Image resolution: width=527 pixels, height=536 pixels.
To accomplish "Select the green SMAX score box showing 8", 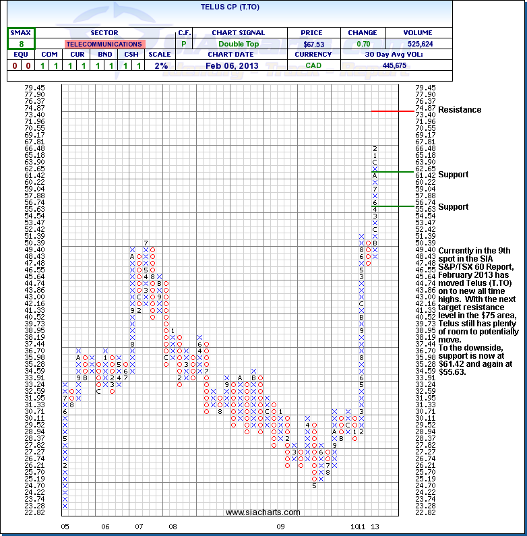I will [21, 38].
